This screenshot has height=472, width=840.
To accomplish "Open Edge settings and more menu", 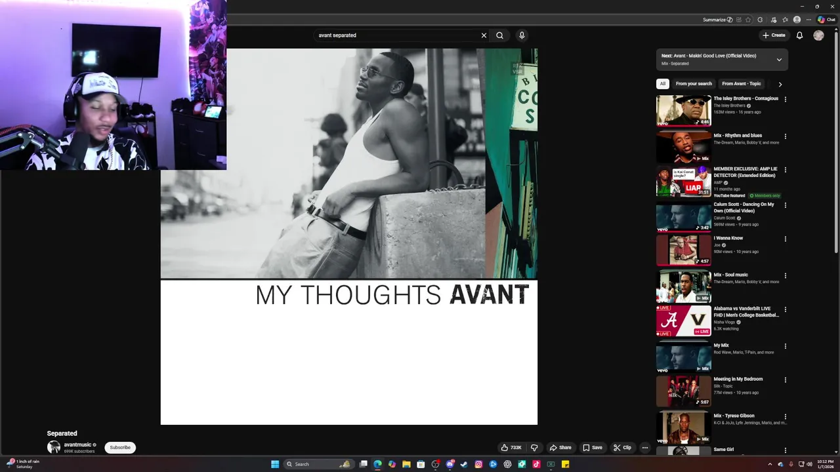I will pos(808,20).
